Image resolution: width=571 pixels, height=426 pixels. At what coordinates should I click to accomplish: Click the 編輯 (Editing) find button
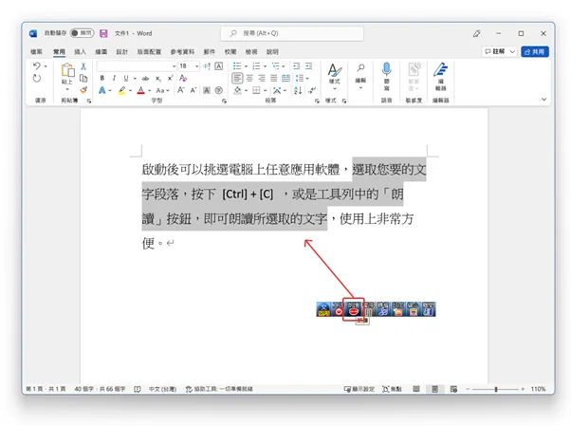(360, 77)
